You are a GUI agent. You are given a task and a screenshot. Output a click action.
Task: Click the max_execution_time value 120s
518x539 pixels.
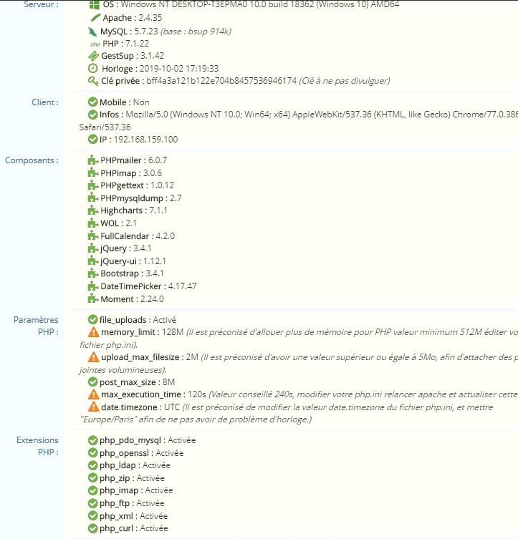coord(197,394)
